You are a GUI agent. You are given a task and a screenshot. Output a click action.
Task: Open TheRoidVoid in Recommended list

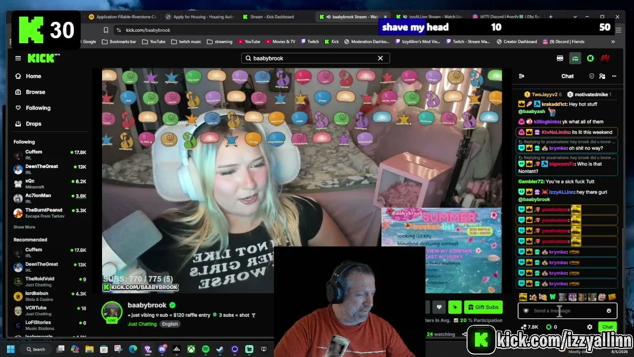pyautogui.click(x=50, y=281)
